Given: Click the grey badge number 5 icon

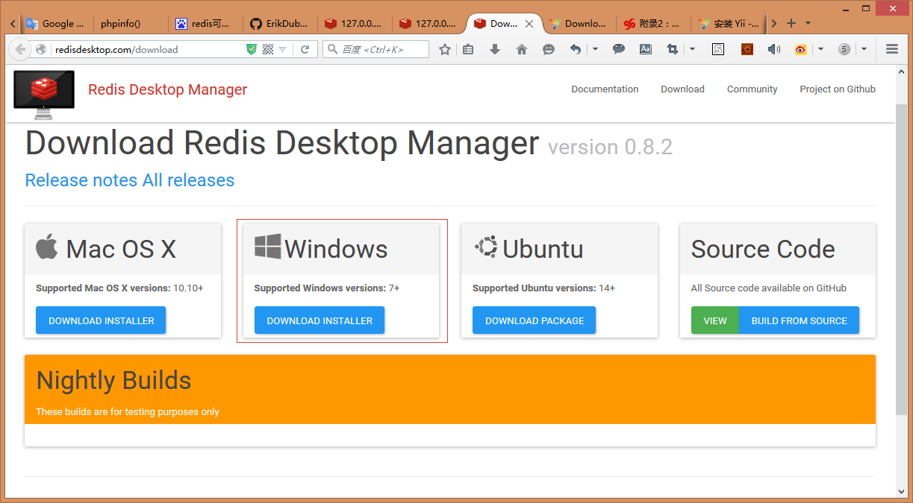Looking at the screenshot, I should coord(844,49).
